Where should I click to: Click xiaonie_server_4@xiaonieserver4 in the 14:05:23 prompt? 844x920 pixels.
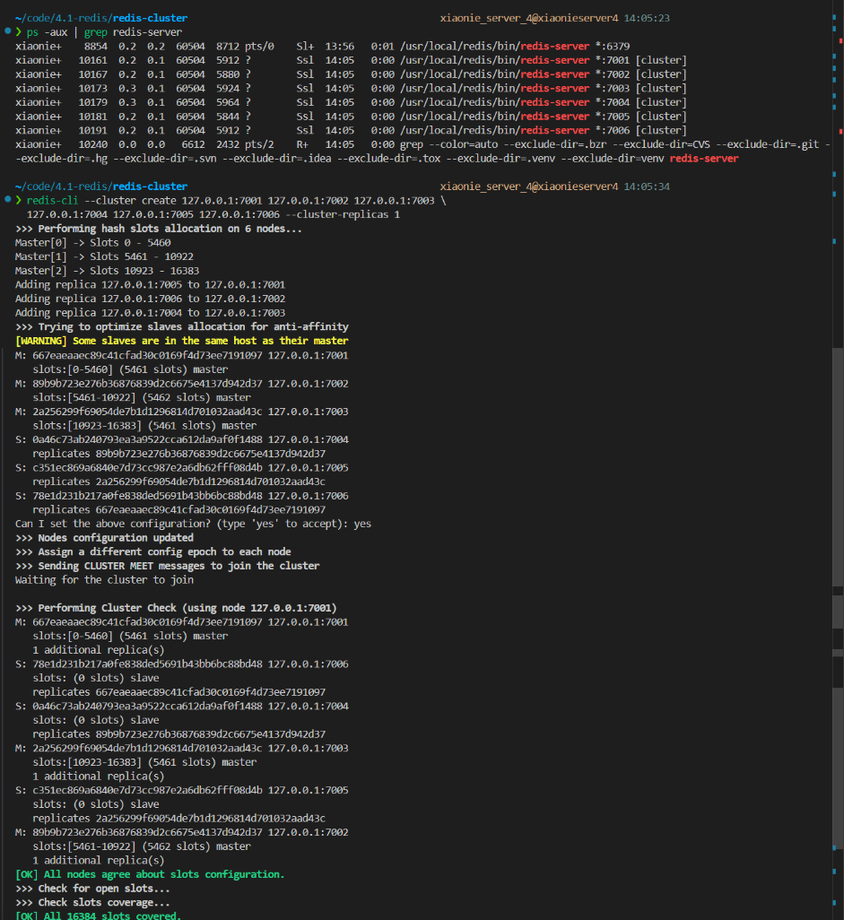(529, 18)
